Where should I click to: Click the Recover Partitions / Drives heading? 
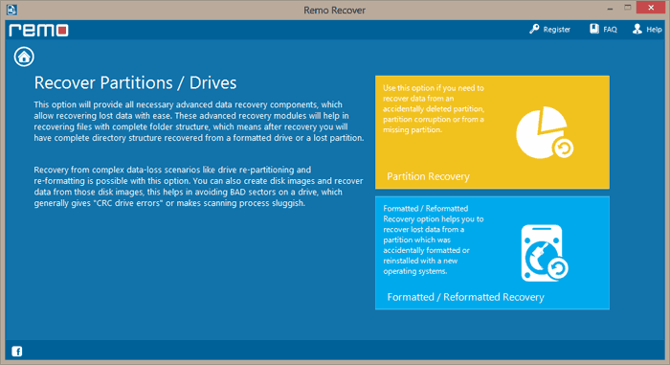tap(135, 83)
